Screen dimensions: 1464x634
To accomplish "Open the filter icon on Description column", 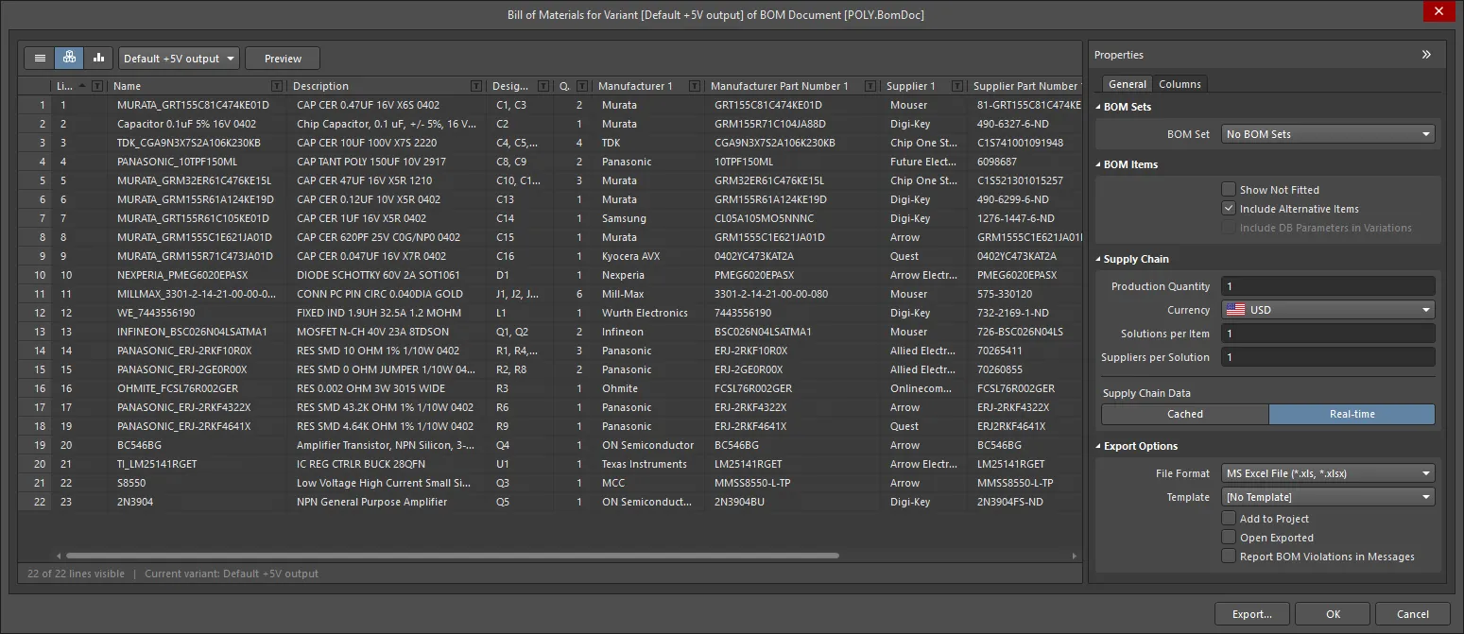I will coord(475,86).
